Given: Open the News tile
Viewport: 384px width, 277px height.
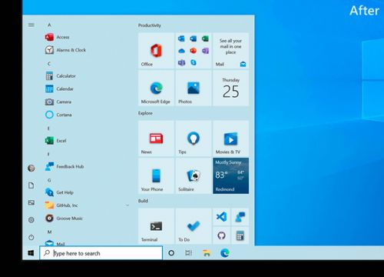Looking at the screenshot, I should [156, 138].
